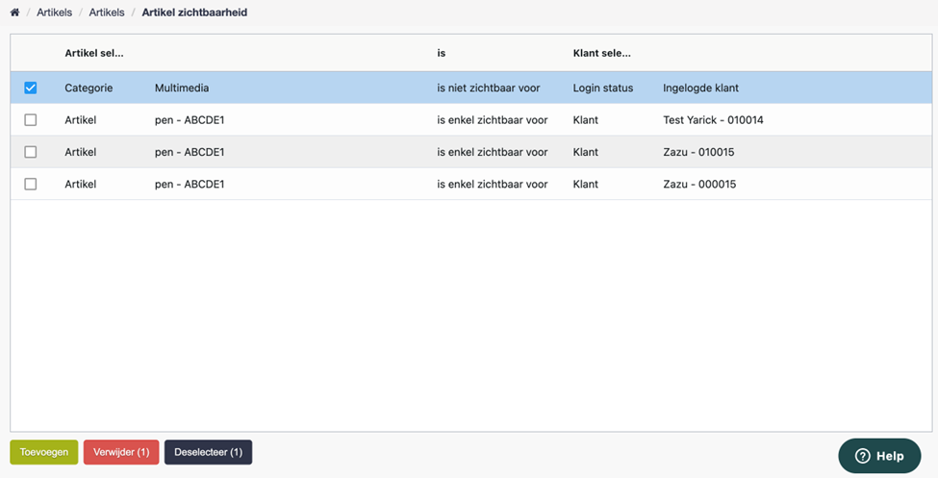
Task: Click the Toevoegen button
Action: click(44, 452)
